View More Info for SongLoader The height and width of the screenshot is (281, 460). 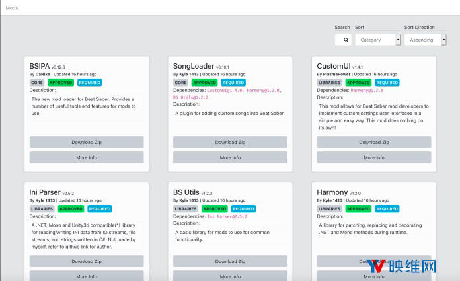pyautogui.click(x=230, y=157)
